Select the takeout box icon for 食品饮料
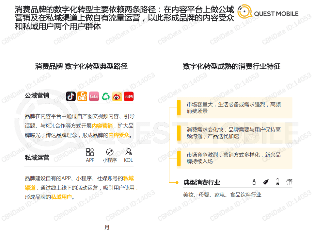 289,182
